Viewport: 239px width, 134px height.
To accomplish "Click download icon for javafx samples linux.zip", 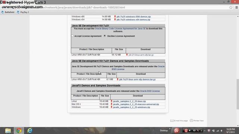I will coord(111,101).
